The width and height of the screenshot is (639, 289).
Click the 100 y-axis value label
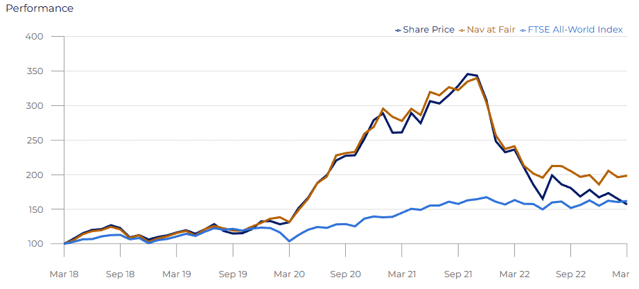(x=34, y=244)
